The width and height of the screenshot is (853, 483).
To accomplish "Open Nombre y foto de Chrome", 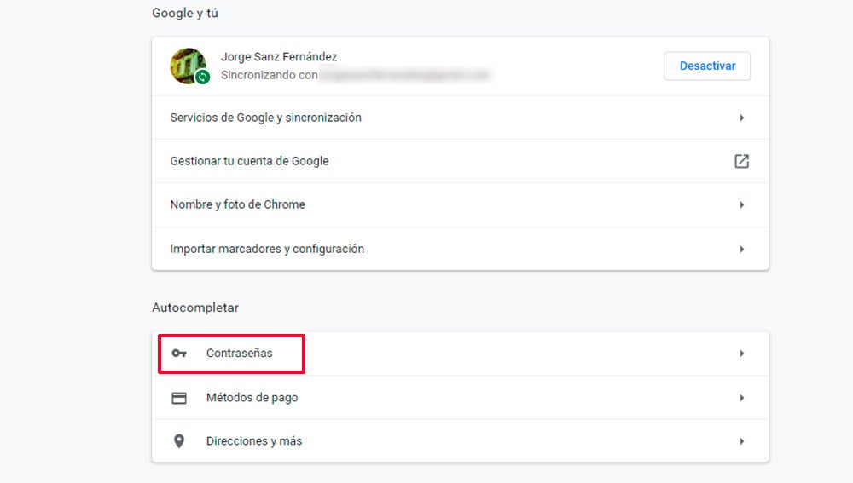I will (x=461, y=204).
